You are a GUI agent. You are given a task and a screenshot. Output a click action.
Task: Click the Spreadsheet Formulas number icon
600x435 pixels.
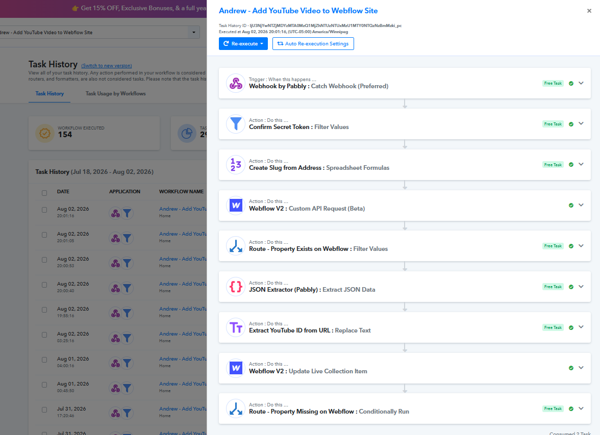(x=236, y=165)
